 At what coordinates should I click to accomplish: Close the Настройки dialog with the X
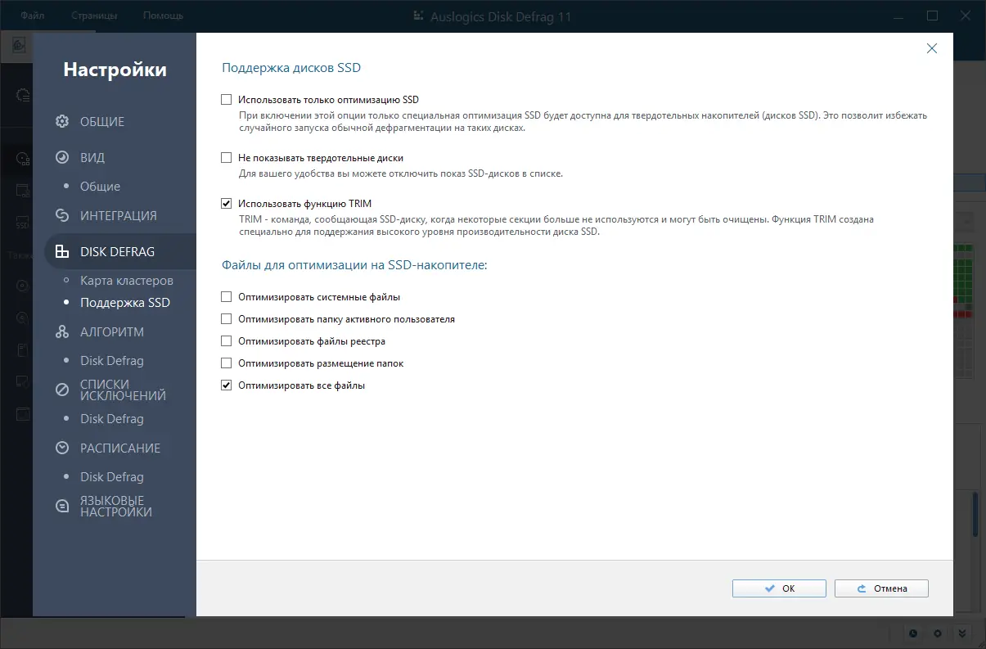931,48
